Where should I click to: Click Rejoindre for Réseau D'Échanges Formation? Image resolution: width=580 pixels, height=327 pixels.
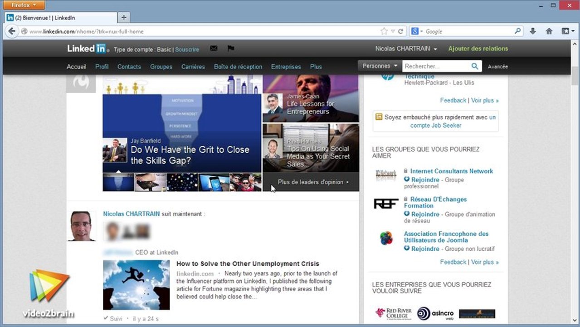(425, 214)
